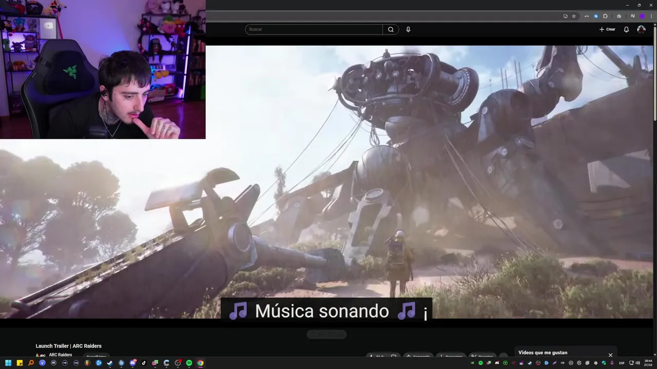
Task: Open the all bookmarks star icon
Action: pyautogui.click(x=619, y=16)
